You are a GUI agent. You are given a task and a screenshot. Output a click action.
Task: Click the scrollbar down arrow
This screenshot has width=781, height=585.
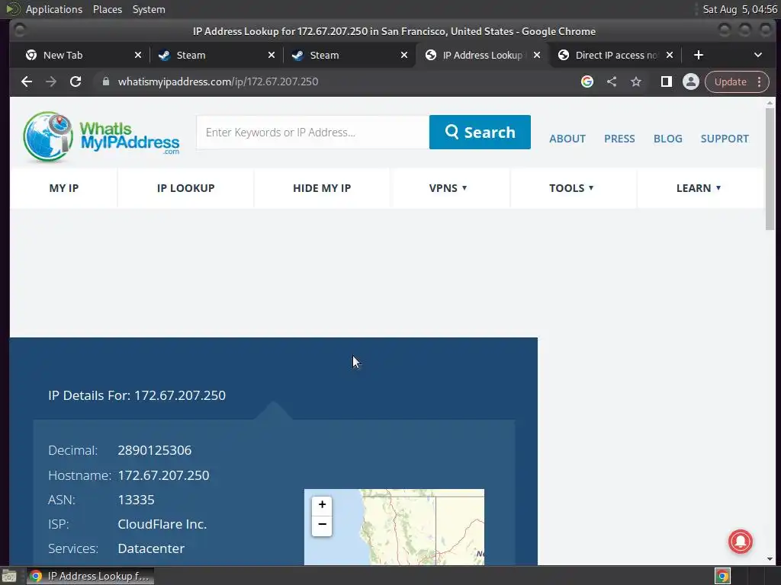770,559
